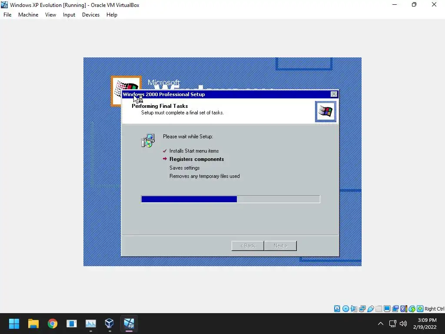Click the Back button in Setup
Screen dimensions: 445x334
pos(248,246)
